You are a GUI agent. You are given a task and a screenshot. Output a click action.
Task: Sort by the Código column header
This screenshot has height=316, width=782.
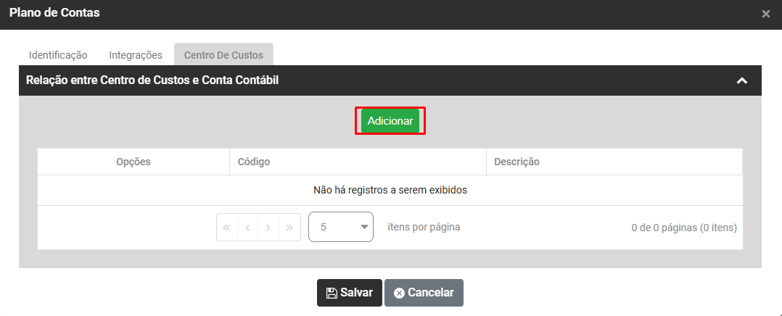(x=254, y=162)
